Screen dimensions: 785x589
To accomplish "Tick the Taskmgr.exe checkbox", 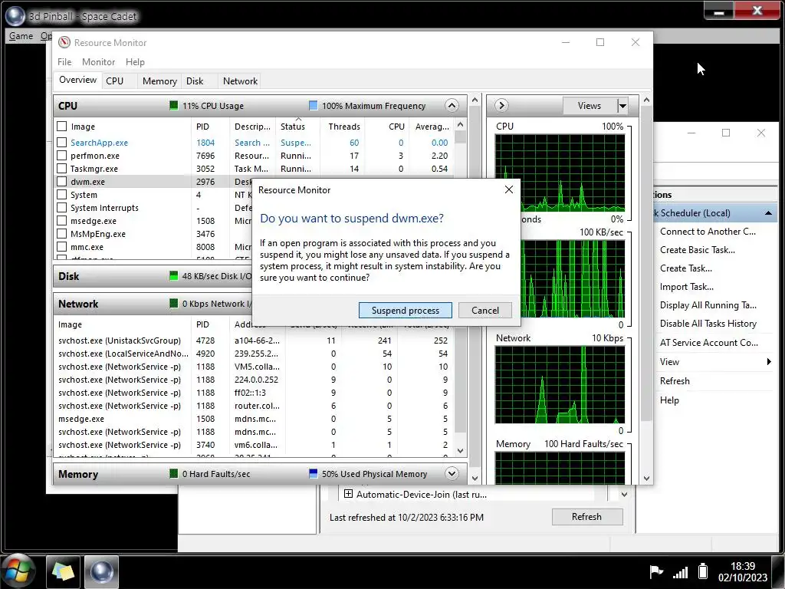I will click(x=61, y=168).
